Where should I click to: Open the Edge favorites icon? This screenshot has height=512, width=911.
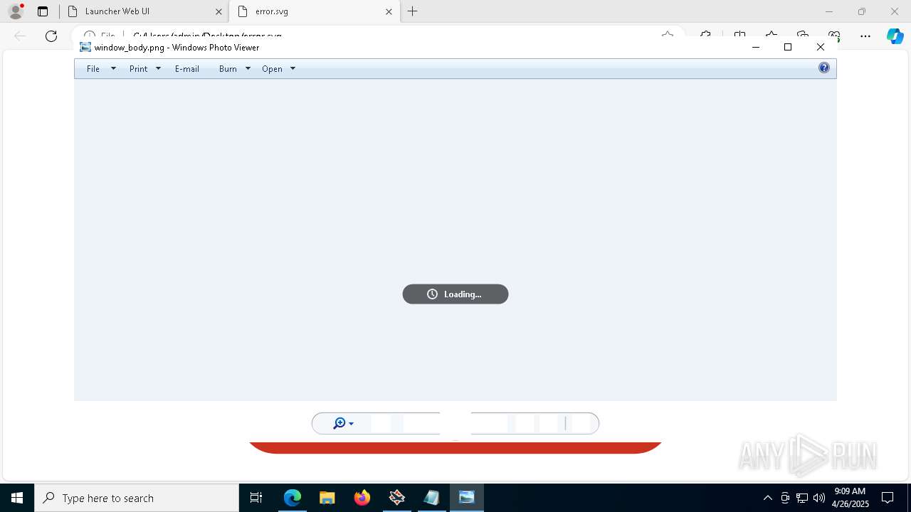click(772, 36)
